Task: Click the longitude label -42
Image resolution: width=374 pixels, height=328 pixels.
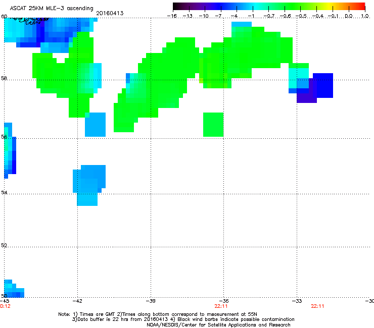Action: [77, 301]
